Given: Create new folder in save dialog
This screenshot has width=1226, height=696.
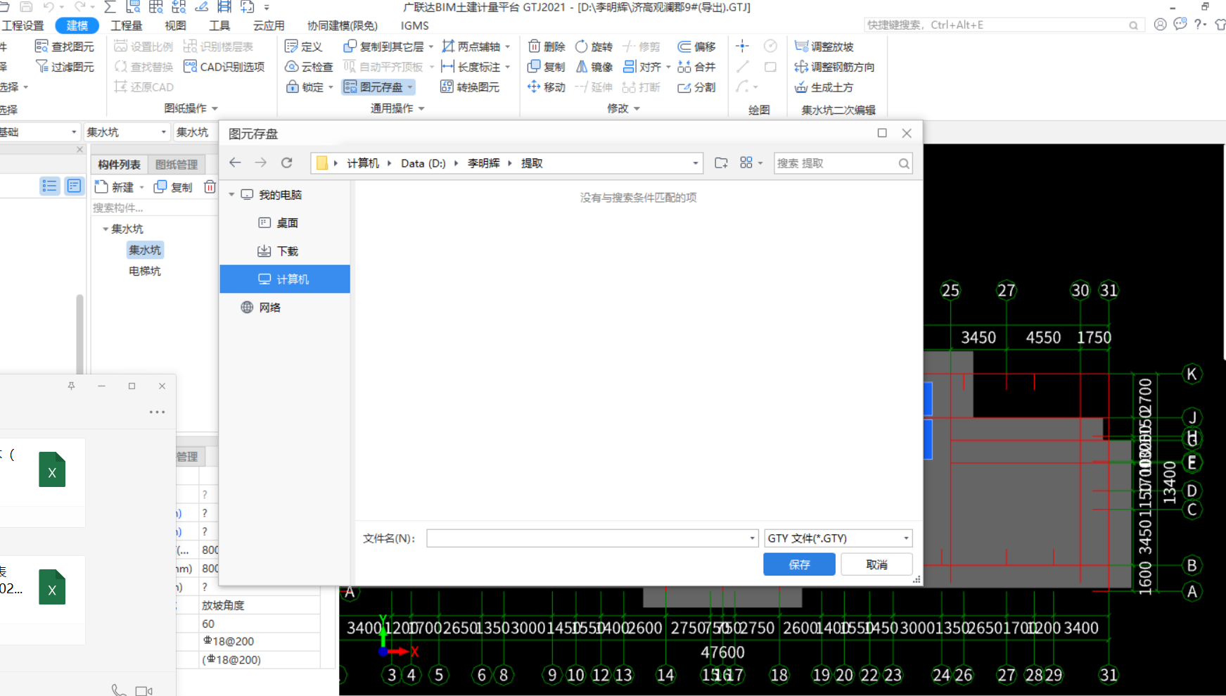Looking at the screenshot, I should point(721,163).
